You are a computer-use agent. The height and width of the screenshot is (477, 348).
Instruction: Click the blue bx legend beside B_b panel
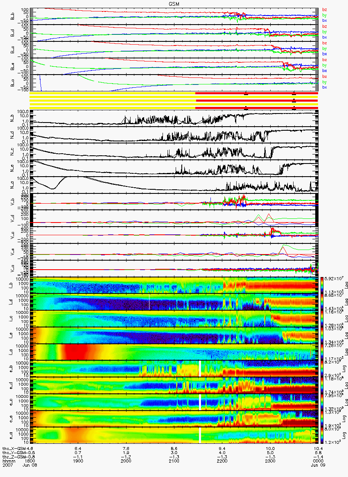pyautogui.click(x=325, y=20)
